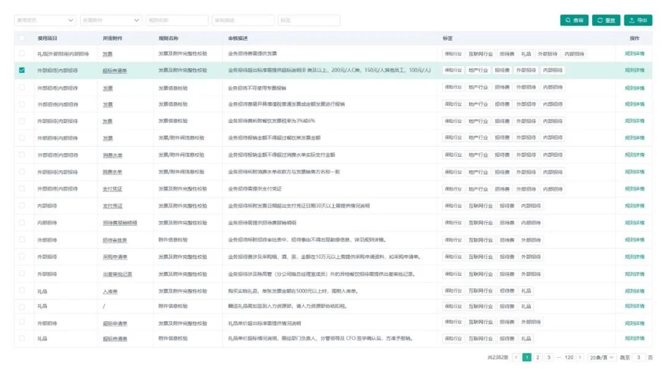The width and height of the screenshot is (666, 375).
Task: Open 消费水单 link in 实际支付金额 row
Action: tap(112, 155)
